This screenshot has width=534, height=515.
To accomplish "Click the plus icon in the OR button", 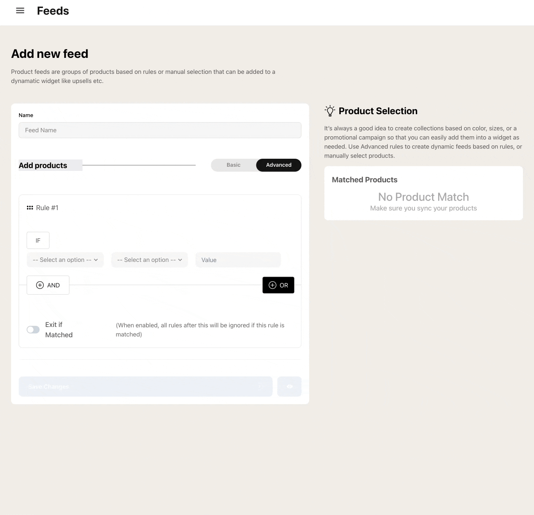I will coord(272,285).
